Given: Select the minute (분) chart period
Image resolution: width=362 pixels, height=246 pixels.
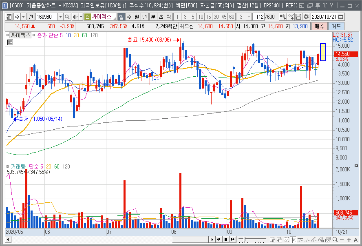Looking at the screenshot, I should (x=153, y=17).
